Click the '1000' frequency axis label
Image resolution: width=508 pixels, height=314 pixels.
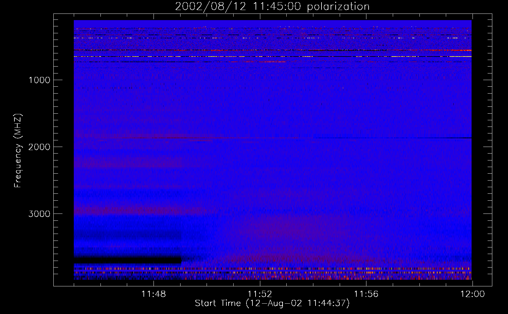coord(39,80)
